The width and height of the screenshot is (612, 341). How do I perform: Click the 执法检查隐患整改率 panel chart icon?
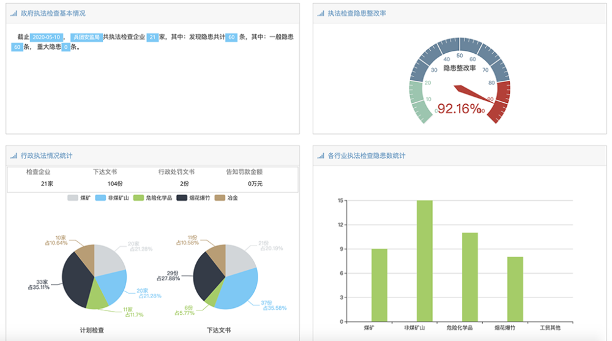321,13
